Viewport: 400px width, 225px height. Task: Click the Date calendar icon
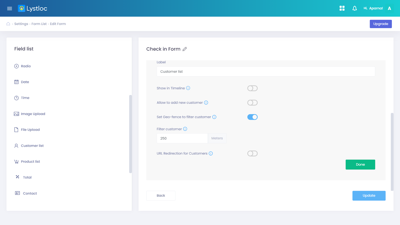[x=16, y=82]
